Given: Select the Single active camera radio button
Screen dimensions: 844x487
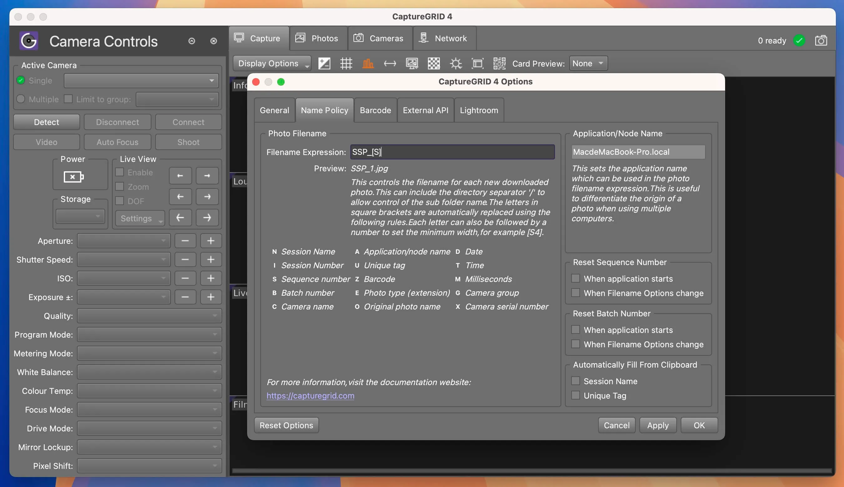Looking at the screenshot, I should pos(21,80).
